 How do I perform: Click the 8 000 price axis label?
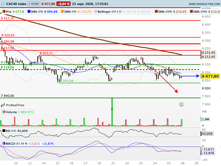[x=206, y=88]
